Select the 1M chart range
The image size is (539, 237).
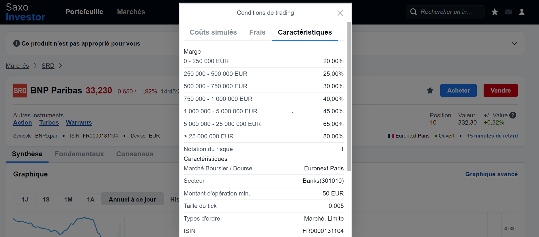click(68, 200)
